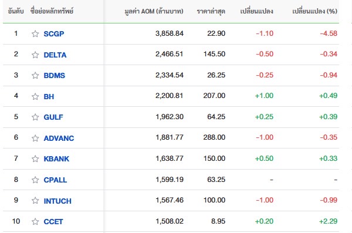Open the CCET stock link
352x233 pixels.
click(53, 221)
